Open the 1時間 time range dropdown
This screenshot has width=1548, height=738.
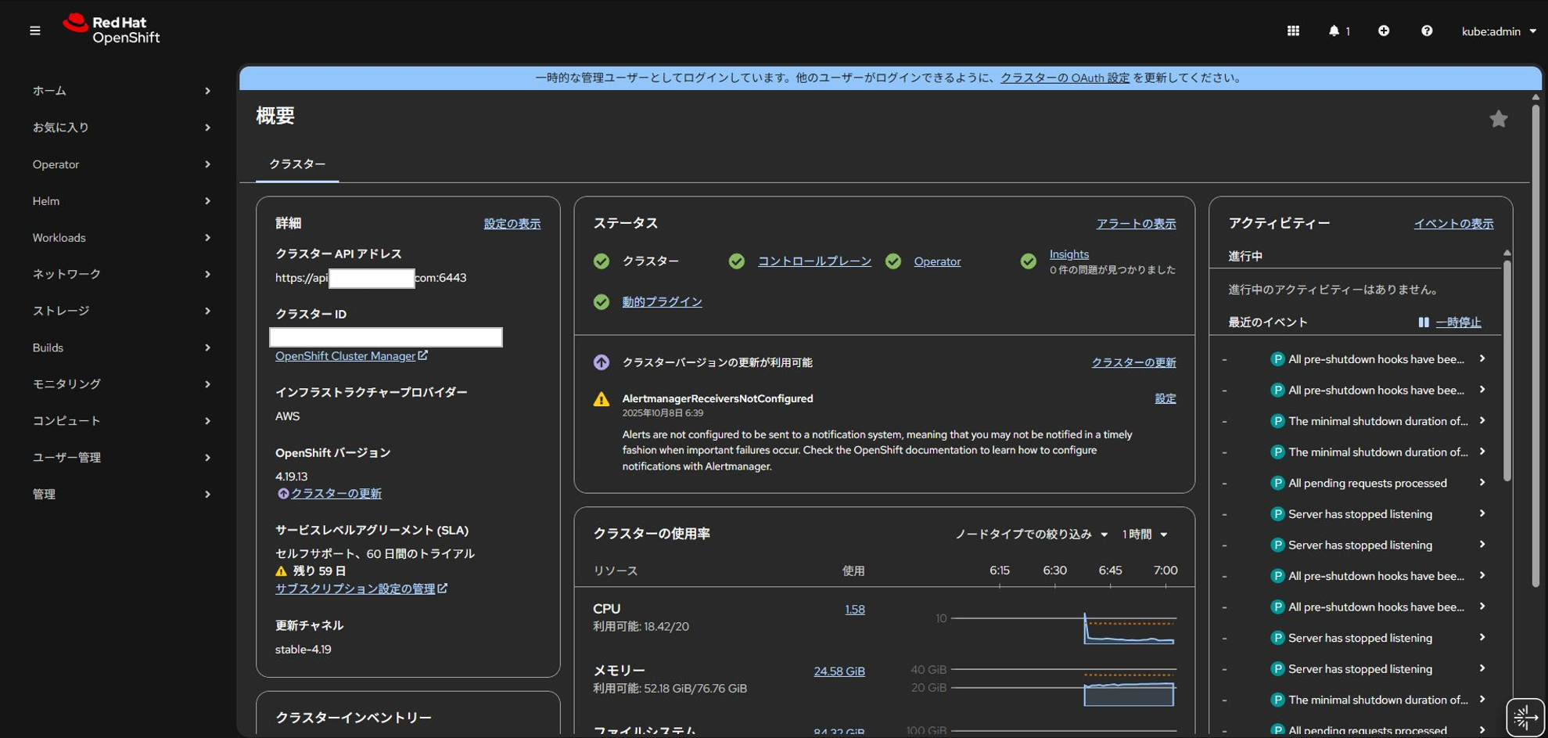[1144, 534]
